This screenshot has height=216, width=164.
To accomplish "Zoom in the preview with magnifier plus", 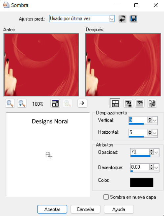I will point(22,103).
